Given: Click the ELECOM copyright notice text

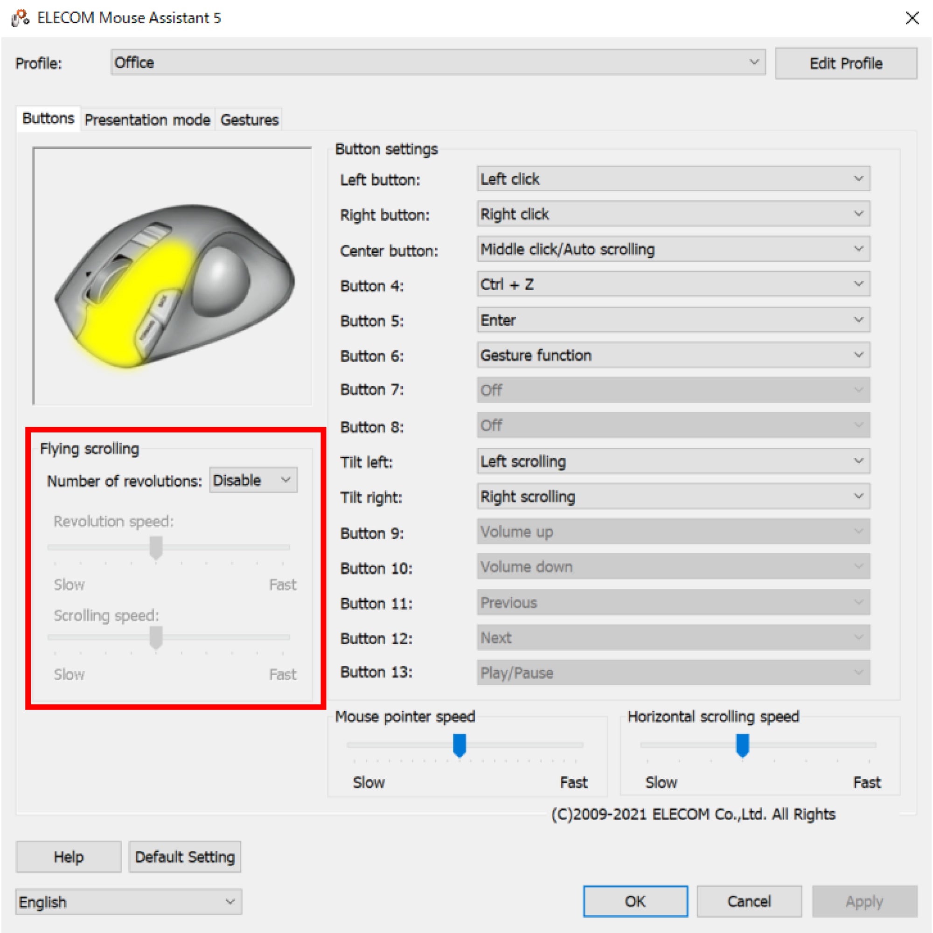Looking at the screenshot, I should [x=694, y=814].
